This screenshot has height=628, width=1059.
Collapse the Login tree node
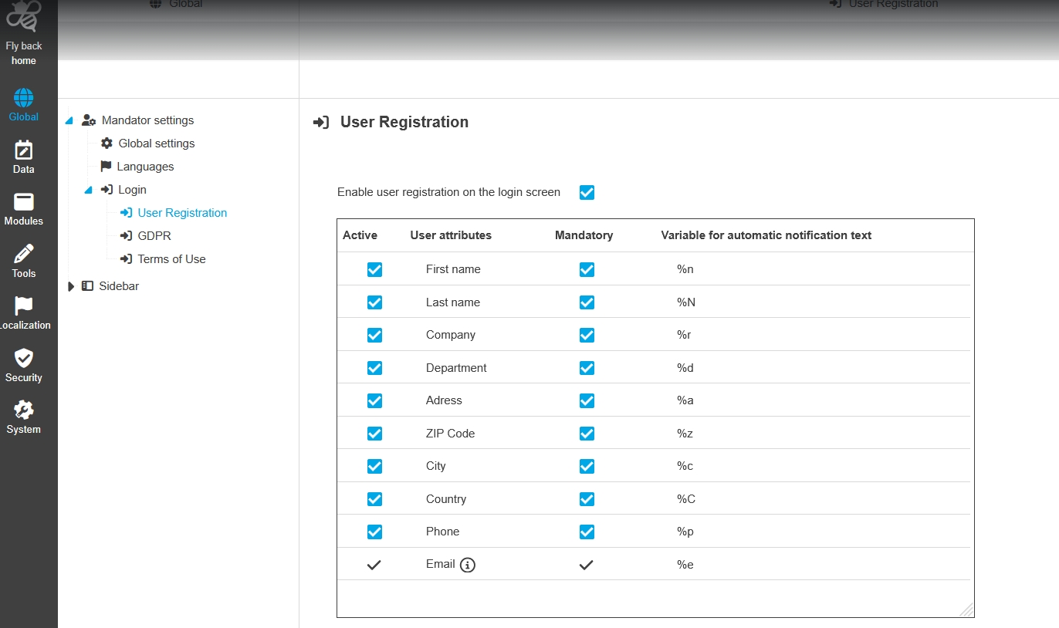[x=88, y=191]
